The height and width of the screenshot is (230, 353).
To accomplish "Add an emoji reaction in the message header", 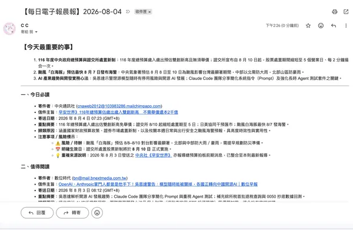I will point(321,26).
